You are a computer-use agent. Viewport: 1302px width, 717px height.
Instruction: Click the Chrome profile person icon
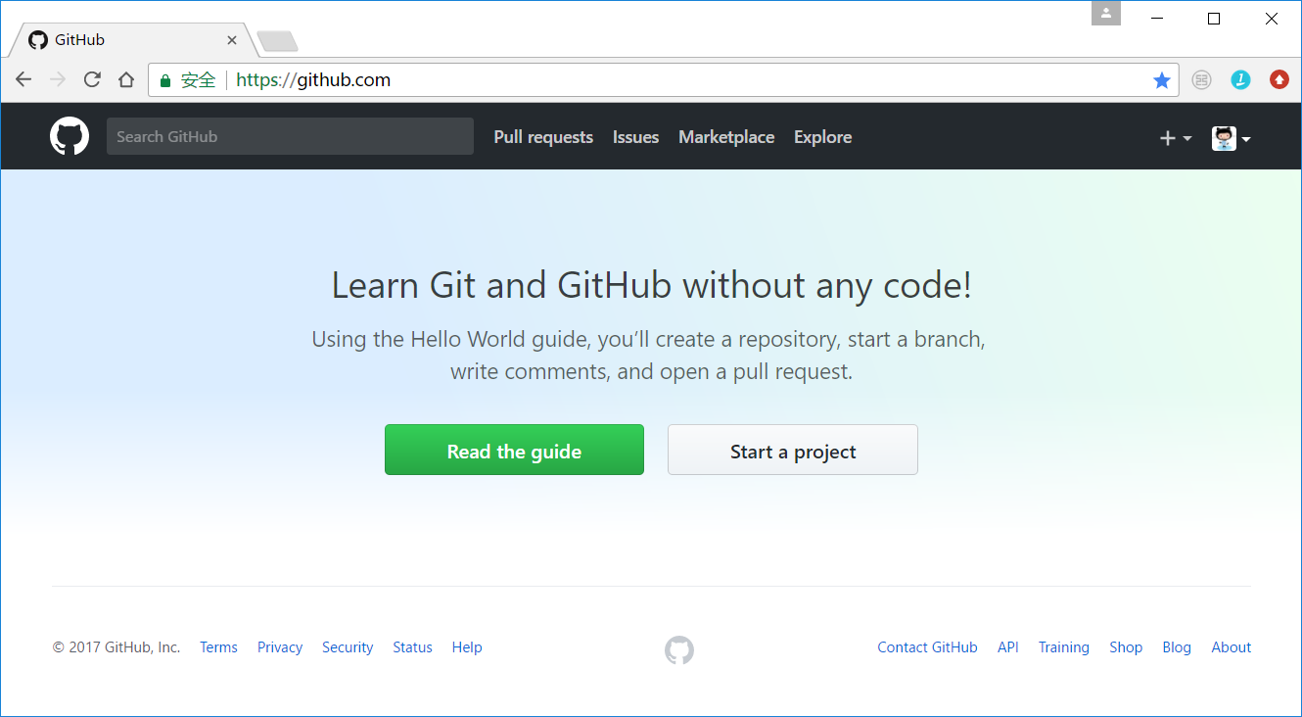tap(1106, 14)
